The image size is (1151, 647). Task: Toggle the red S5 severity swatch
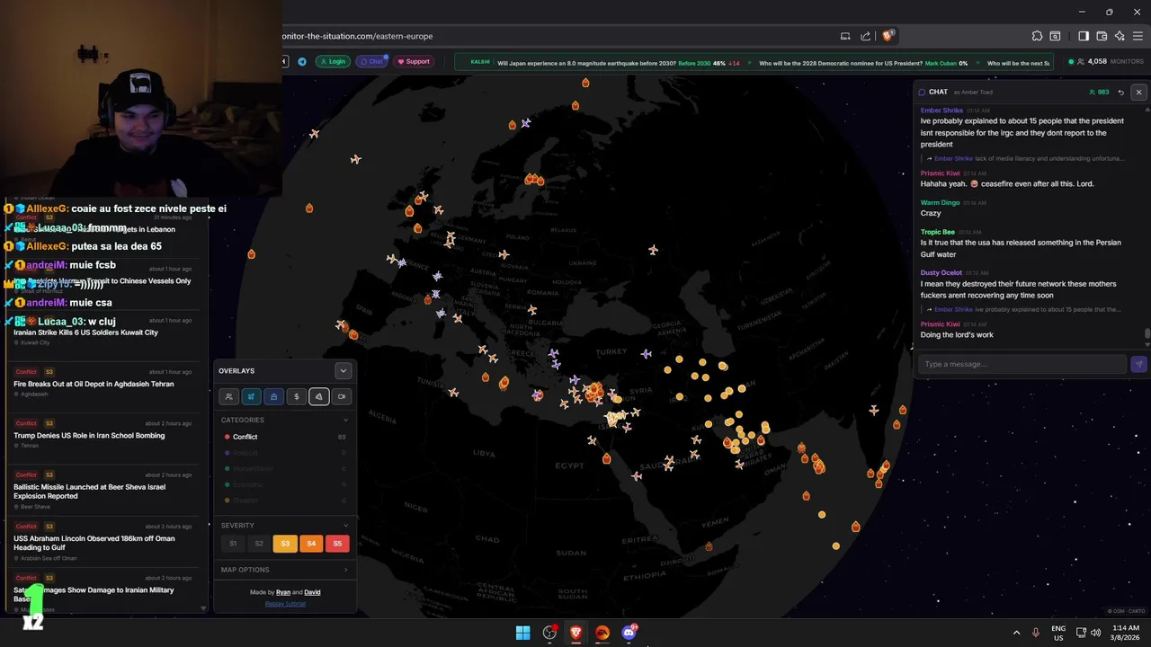click(x=337, y=544)
